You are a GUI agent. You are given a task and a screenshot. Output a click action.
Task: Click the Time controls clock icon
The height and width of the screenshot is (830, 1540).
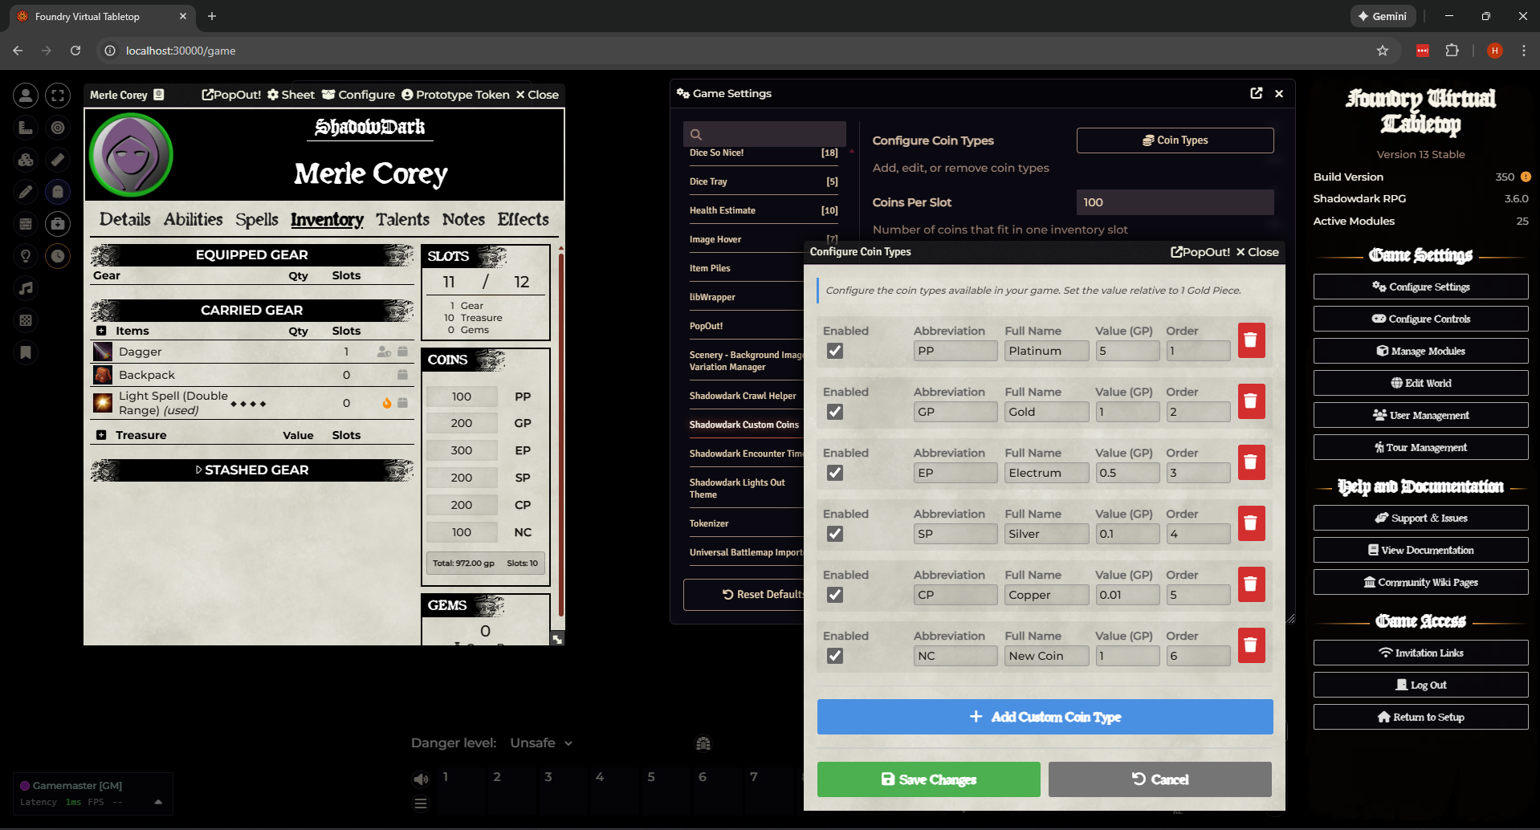pyautogui.click(x=57, y=255)
